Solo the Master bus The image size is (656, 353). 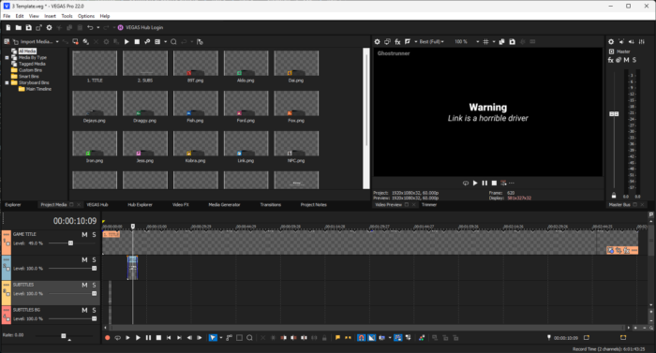pyautogui.click(x=634, y=60)
